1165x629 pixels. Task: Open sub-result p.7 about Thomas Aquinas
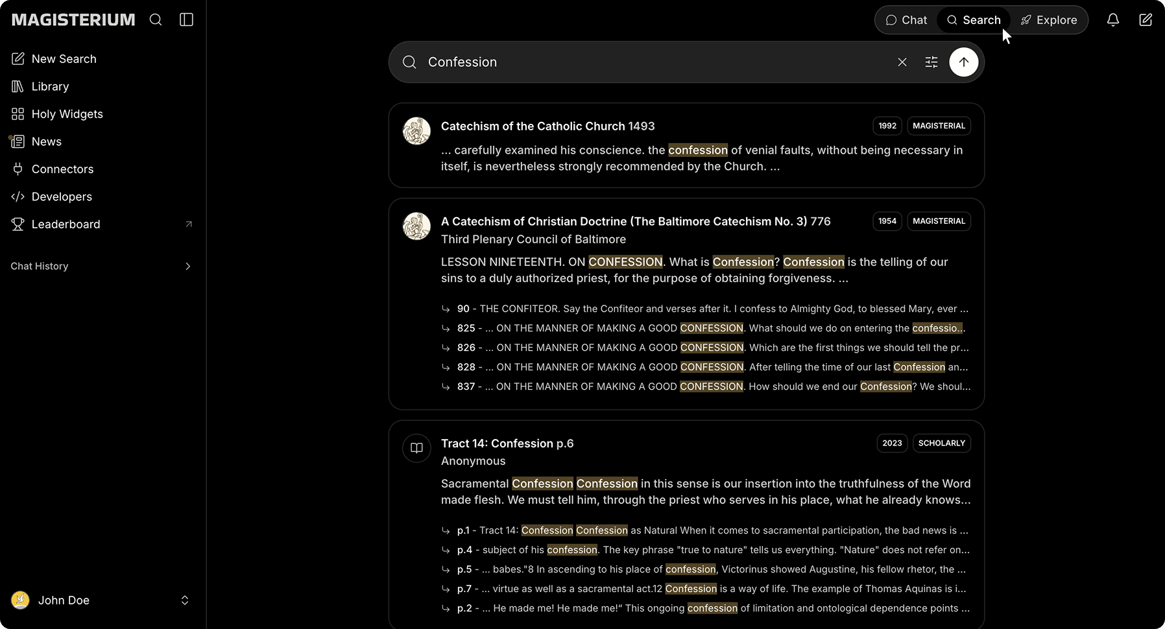[705, 589]
